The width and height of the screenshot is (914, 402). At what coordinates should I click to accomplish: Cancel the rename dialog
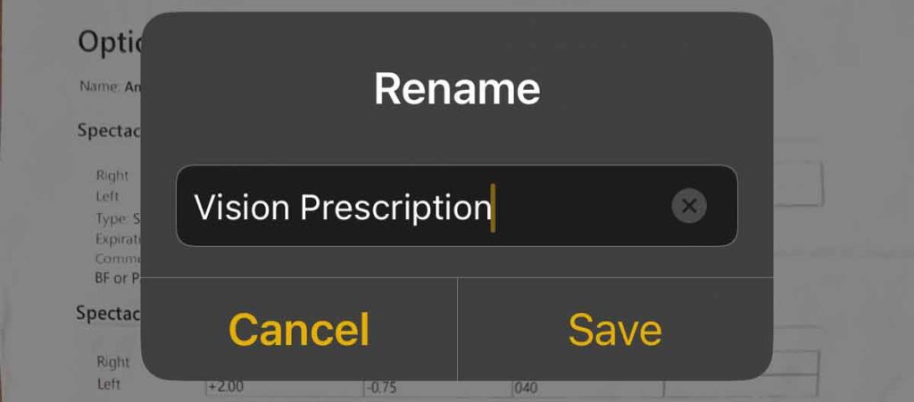coord(299,330)
